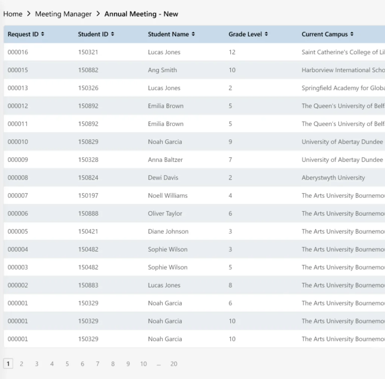385x379 pixels.
Task: Select request 000003 cell
Action: click(18, 268)
